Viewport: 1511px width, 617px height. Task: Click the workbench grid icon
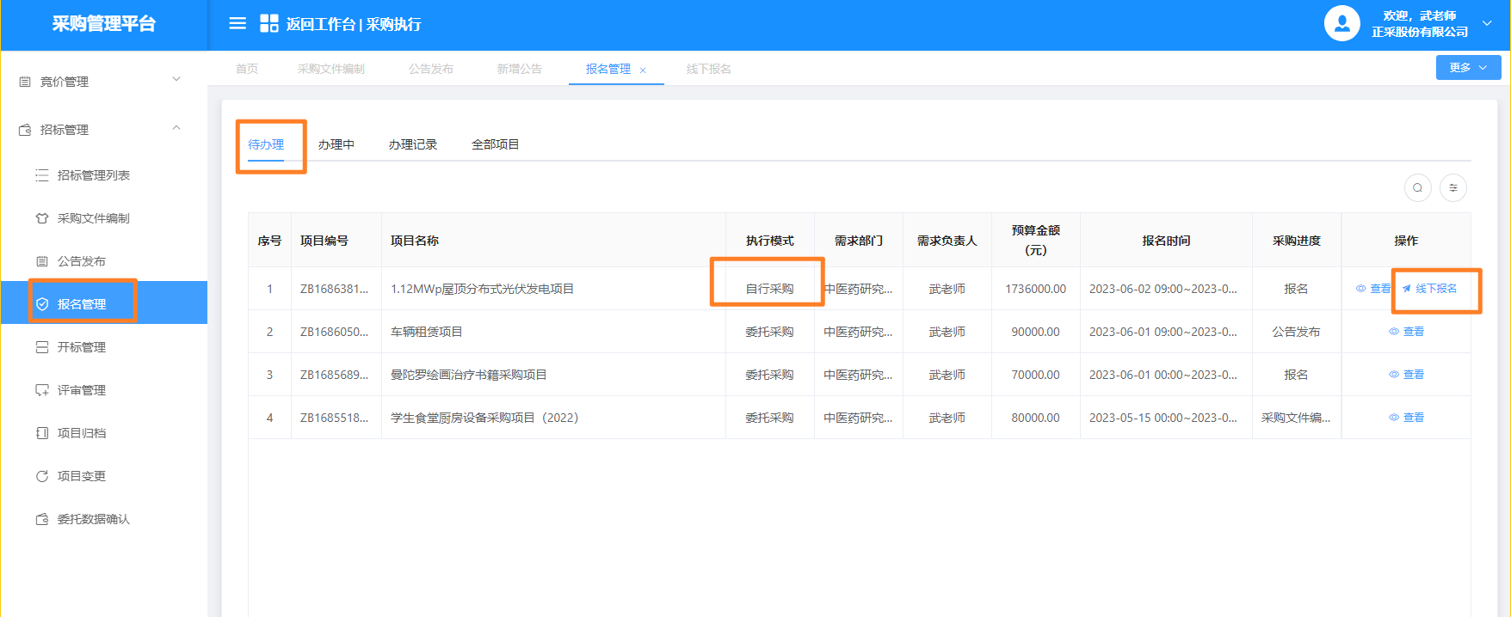point(269,24)
